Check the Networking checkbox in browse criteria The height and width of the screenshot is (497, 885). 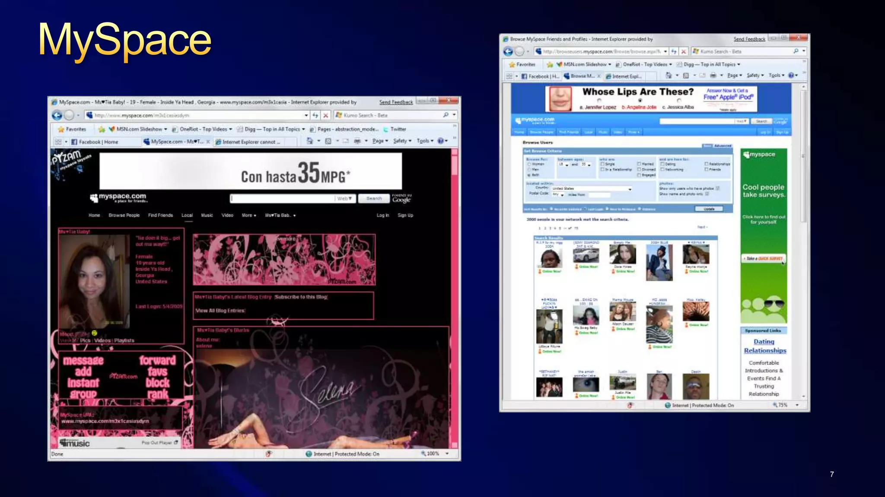pos(662,170)
